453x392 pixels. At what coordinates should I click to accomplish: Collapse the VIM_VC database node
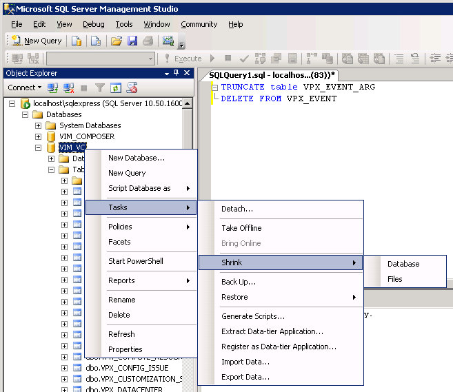38,147
